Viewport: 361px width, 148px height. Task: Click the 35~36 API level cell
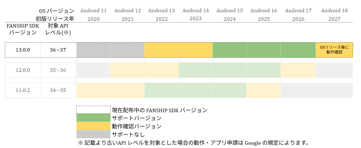[x=58, y=70]
